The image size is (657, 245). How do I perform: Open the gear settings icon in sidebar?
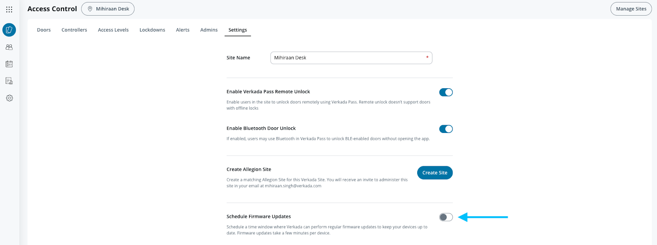point(9,98)
